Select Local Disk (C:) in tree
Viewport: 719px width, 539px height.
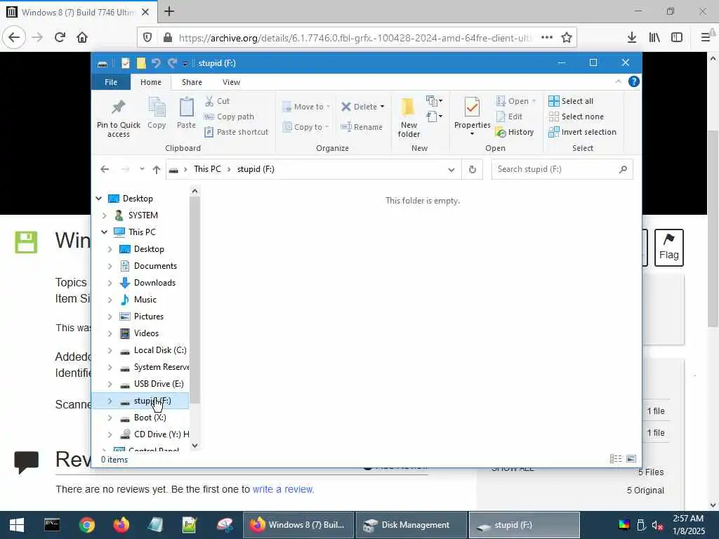pos(160,350)
